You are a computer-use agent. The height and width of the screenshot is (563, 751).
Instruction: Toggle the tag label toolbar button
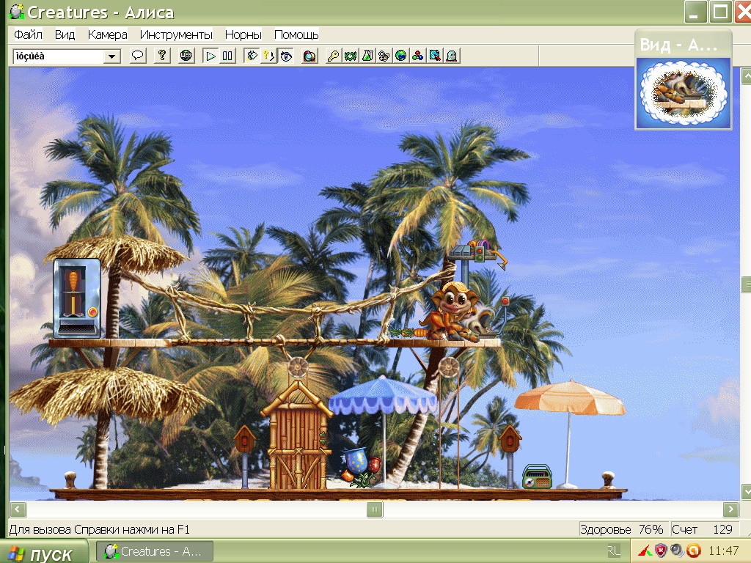252,56
